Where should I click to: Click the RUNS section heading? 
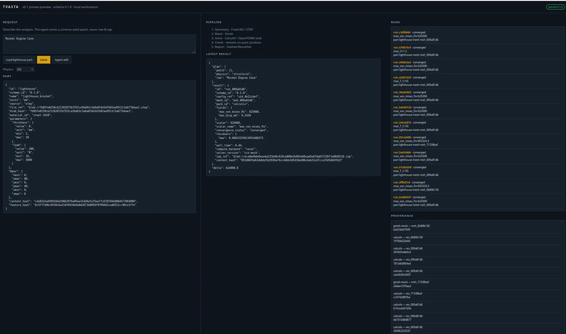pyautogui.click(x=395, y=22)
